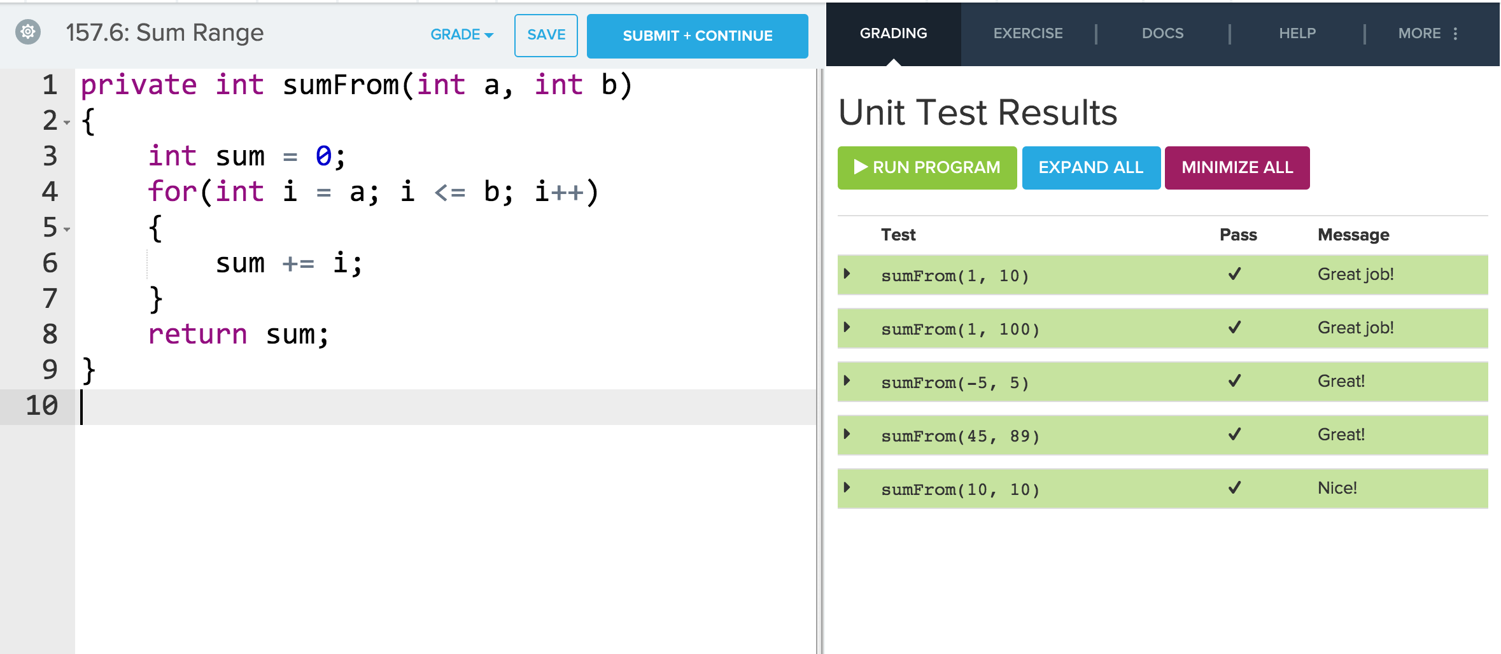Switch to the EXERCISE tab
Screen dimensions: 1501x654
(1028, 34)
